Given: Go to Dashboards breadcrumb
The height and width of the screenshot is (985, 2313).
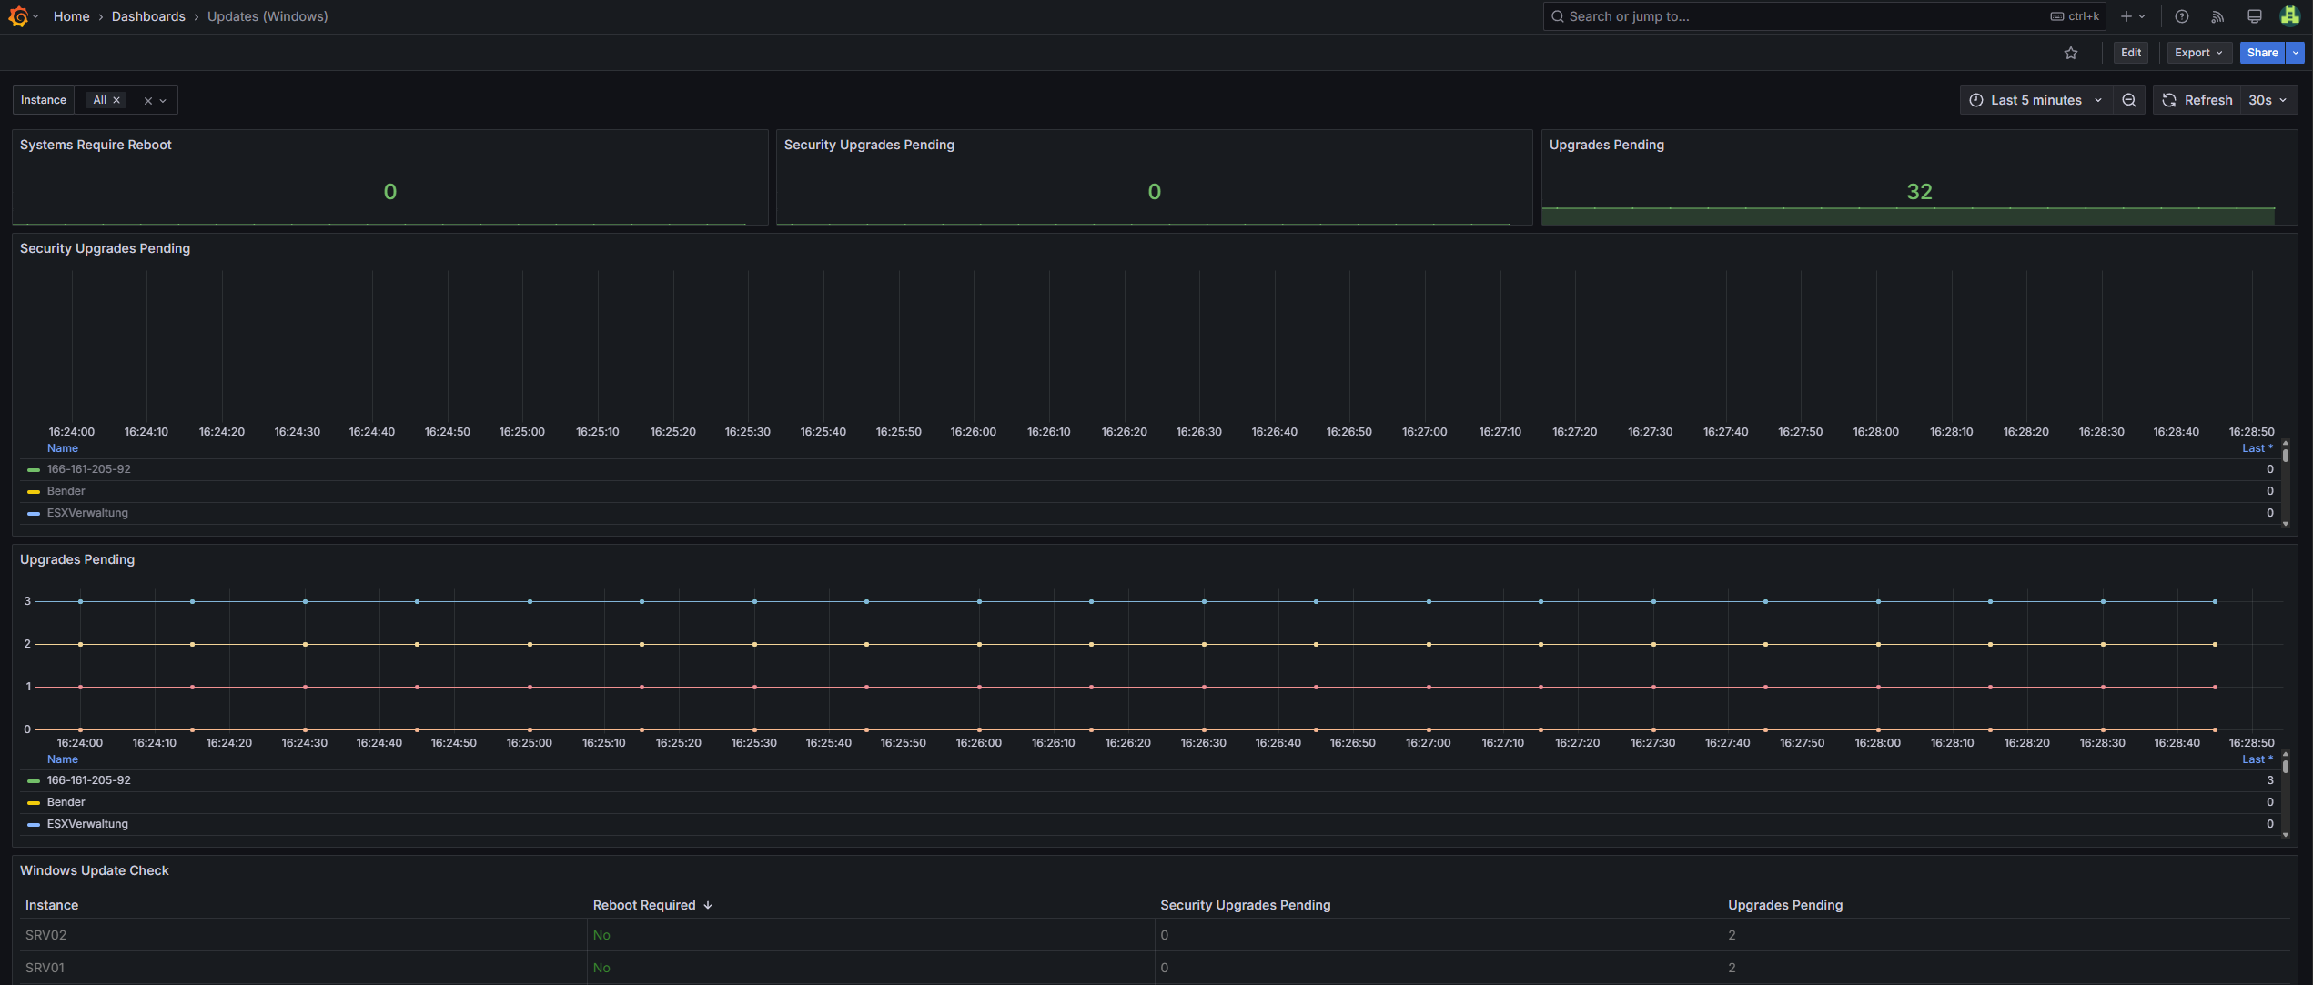Looking at the screenshot, I should 148,16.
